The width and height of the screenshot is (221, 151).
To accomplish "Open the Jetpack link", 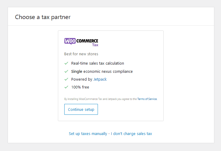I will coord(100,79).
